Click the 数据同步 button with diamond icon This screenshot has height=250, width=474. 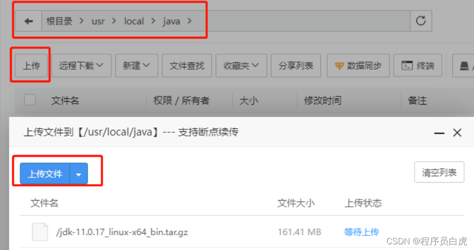[x=358, y=65]
